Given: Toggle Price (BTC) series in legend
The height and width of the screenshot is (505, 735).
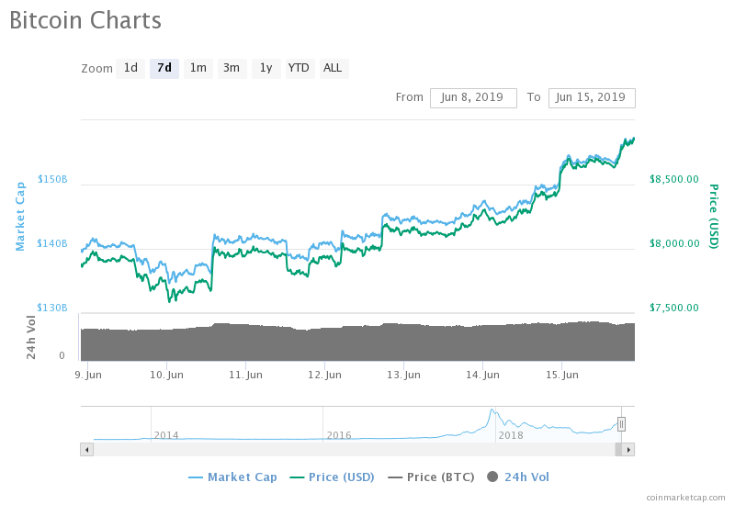Looking at the screenshot, I should click(431, 477).
